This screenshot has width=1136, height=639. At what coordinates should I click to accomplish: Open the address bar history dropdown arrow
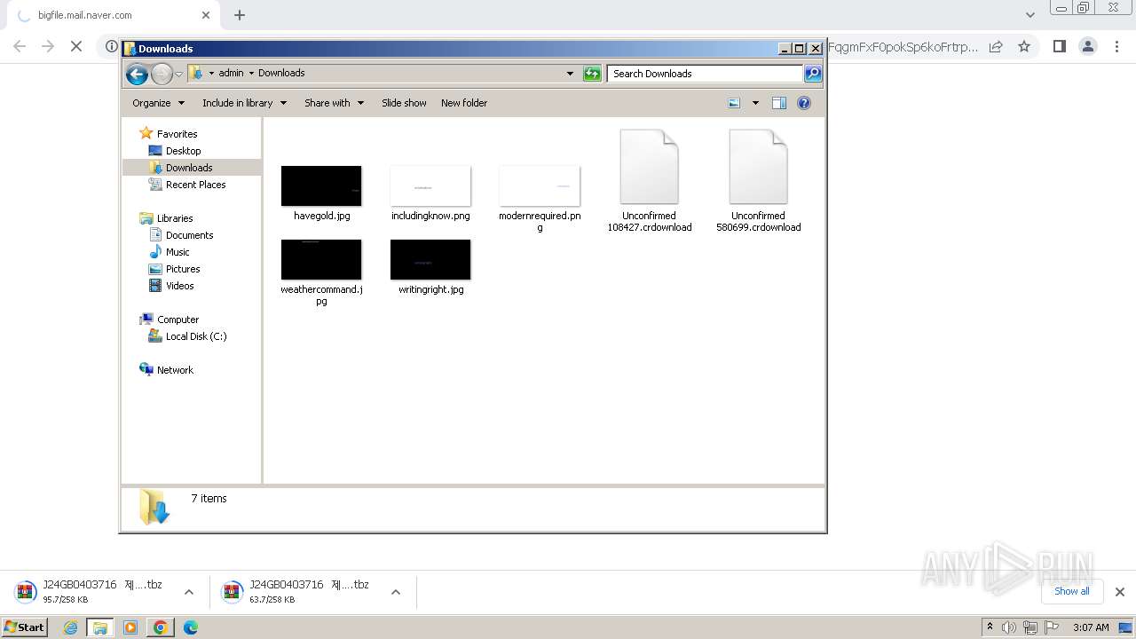pos(570,74)
